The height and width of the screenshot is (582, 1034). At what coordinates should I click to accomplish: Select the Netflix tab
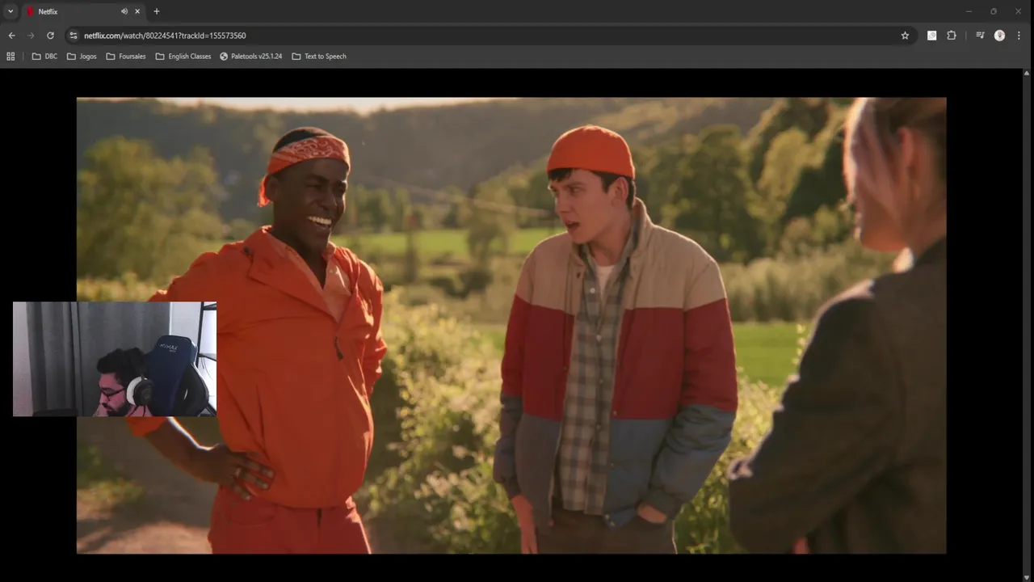pos(84,11)
